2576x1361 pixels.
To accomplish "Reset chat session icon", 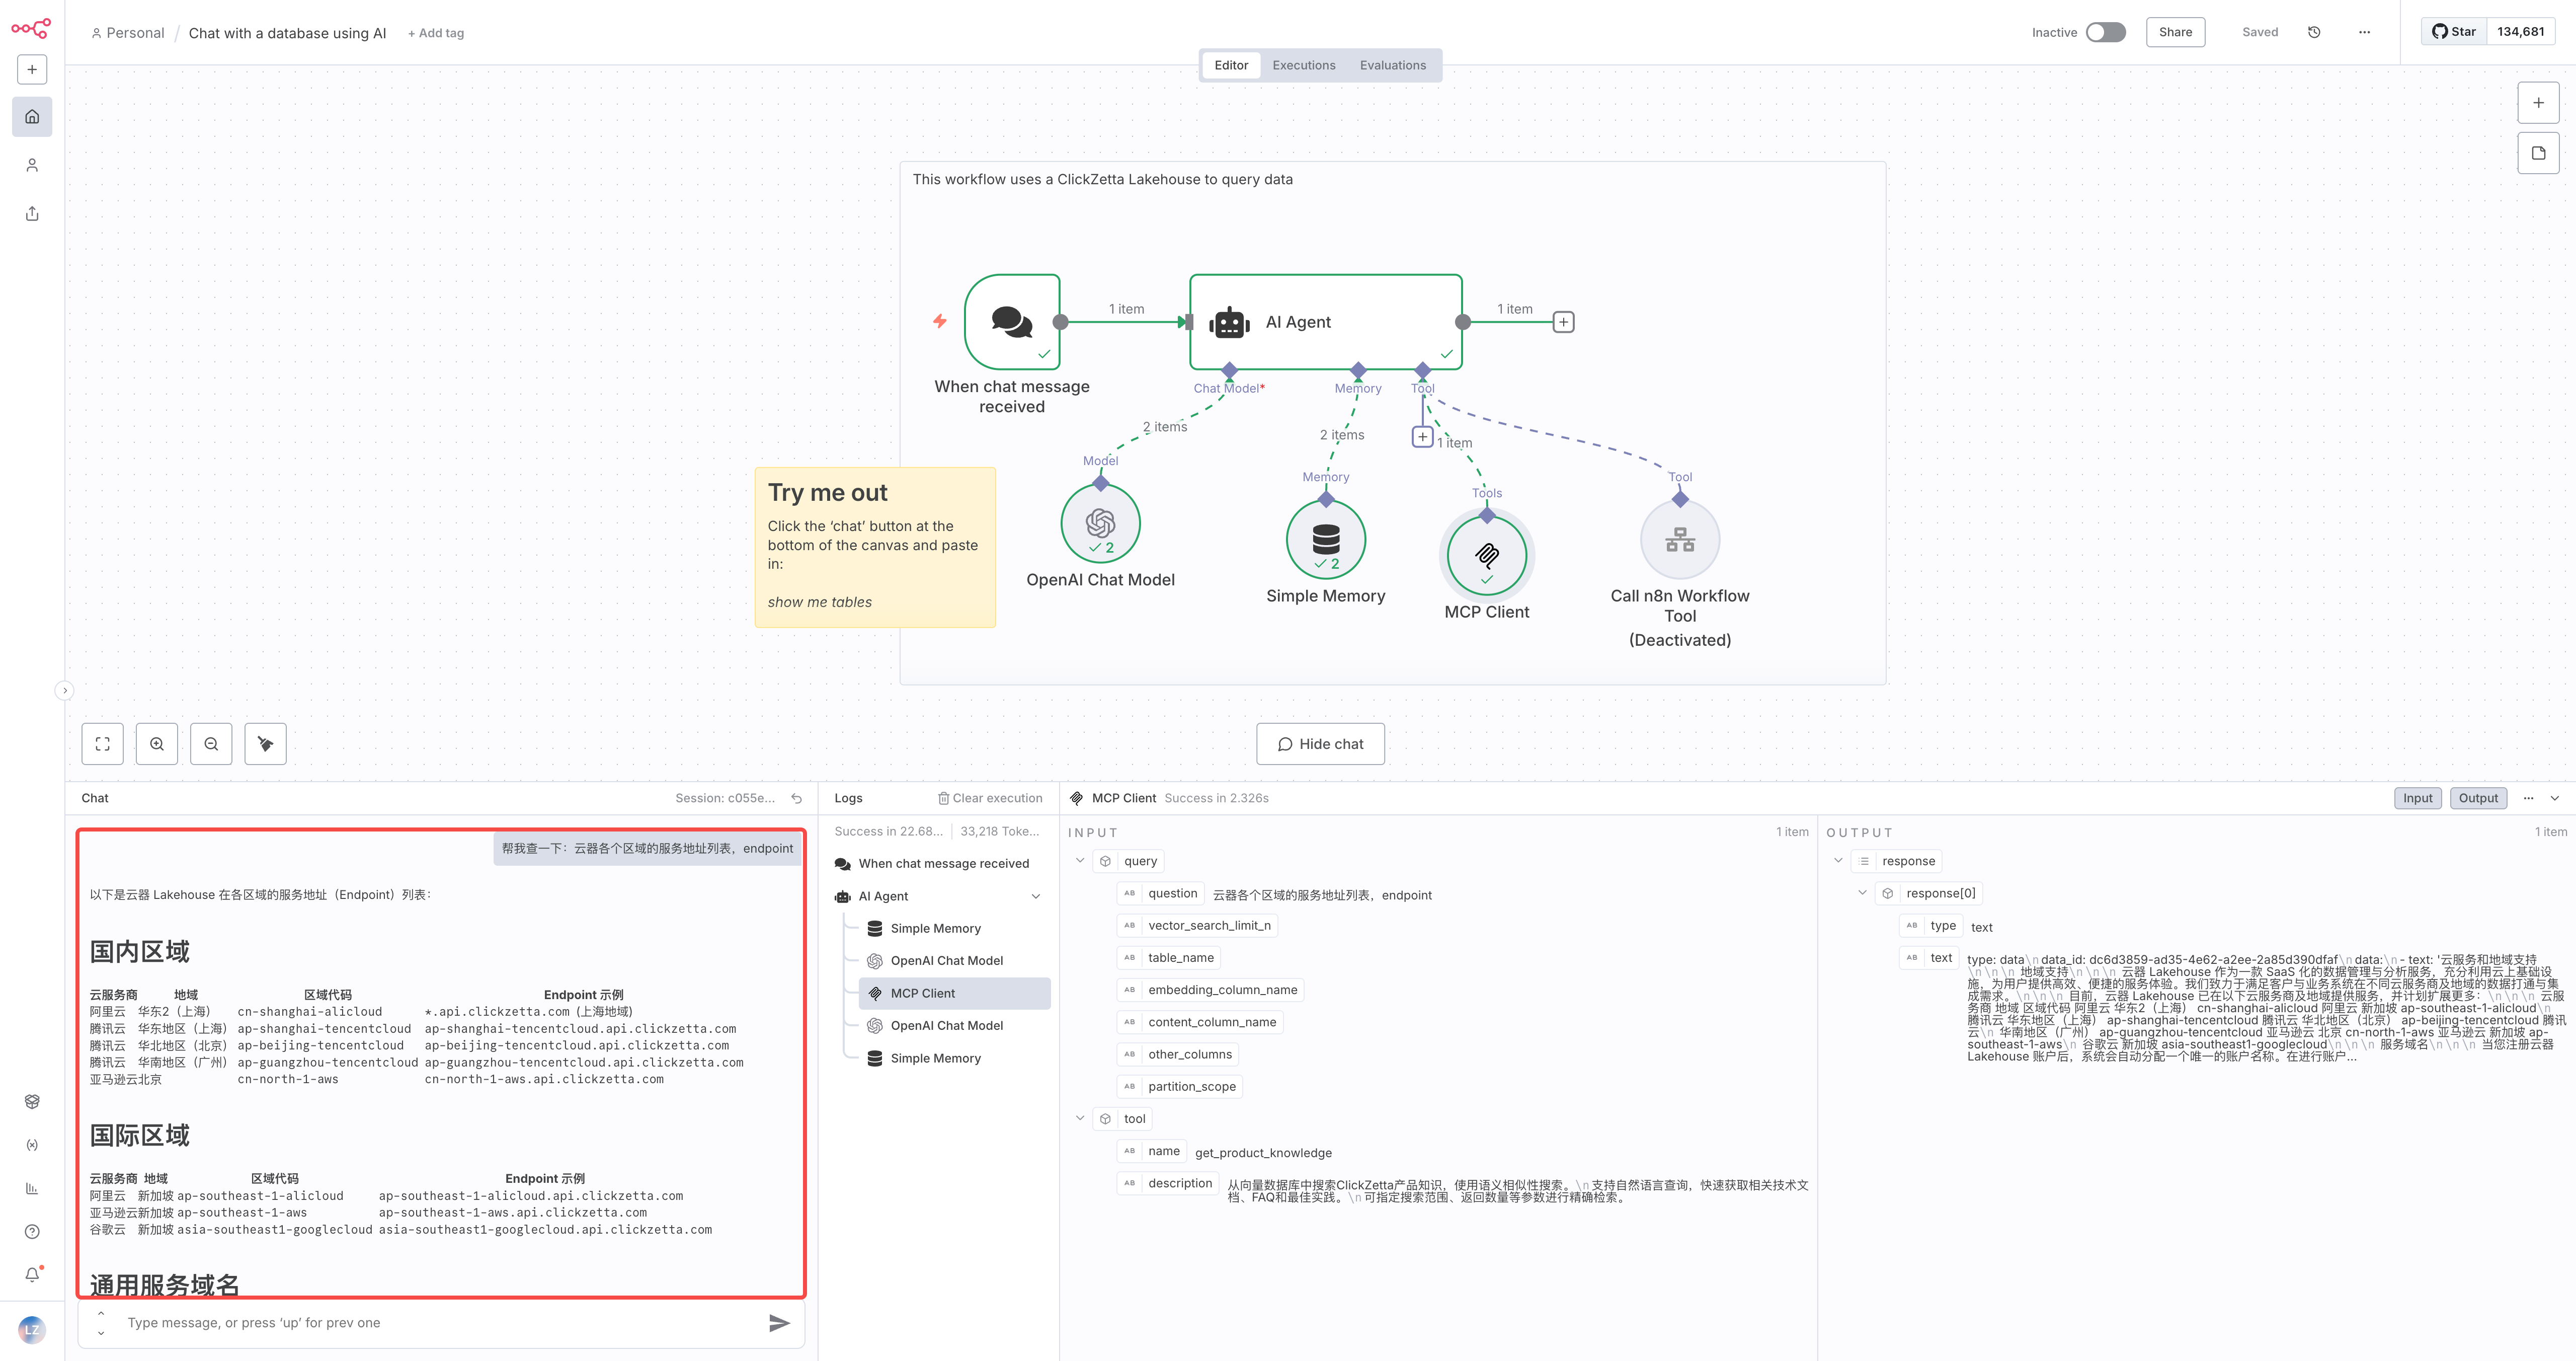I will pos(796,799).
